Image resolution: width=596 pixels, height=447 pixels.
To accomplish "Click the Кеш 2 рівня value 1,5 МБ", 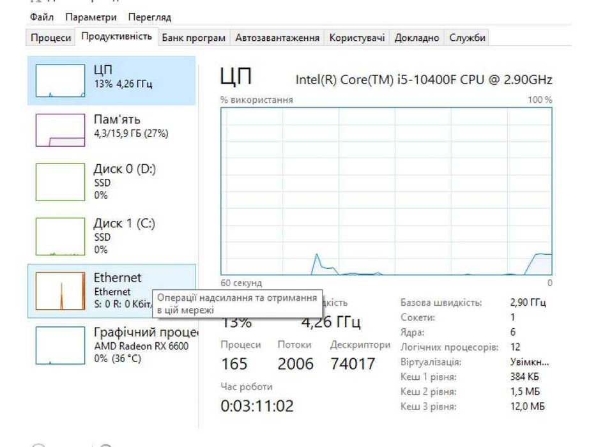I will tap(525, 391).
